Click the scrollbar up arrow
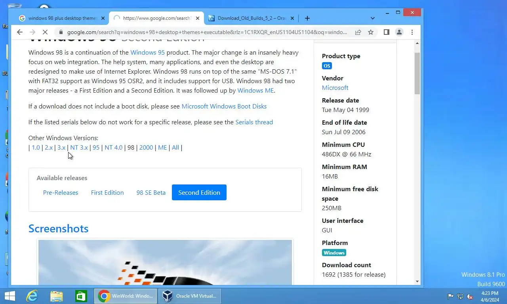The image size is (507, 304). (417, 43)
